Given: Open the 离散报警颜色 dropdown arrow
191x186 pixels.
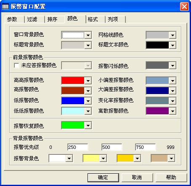Looking at the screenshot, I should tap(172, 111).
